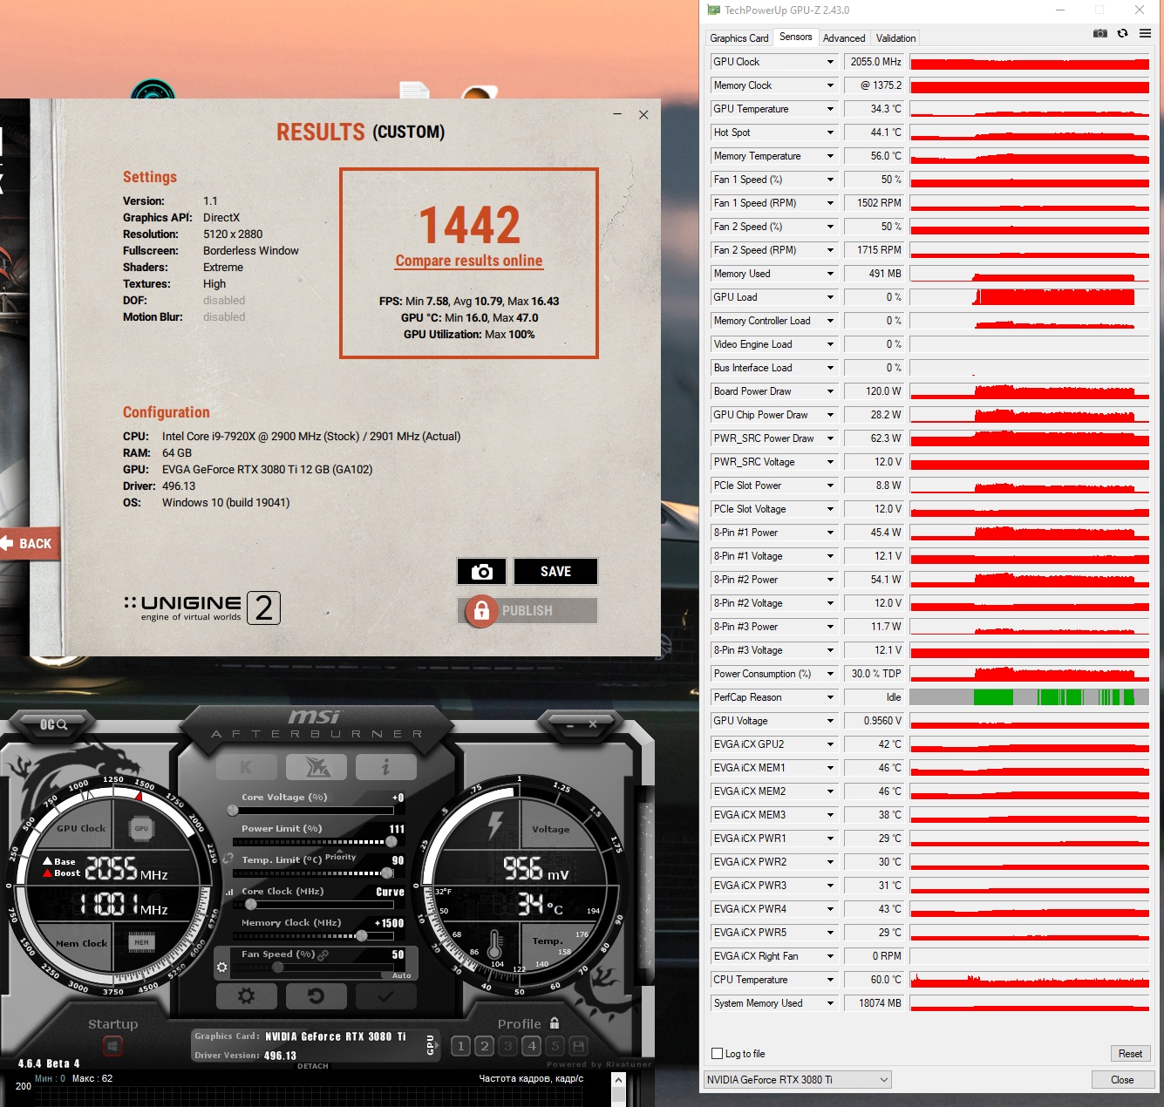Image resolution: width=1164 pixels, height=1107 pixels.
Task: Click Compare results online link
Action: click(469, 261)
